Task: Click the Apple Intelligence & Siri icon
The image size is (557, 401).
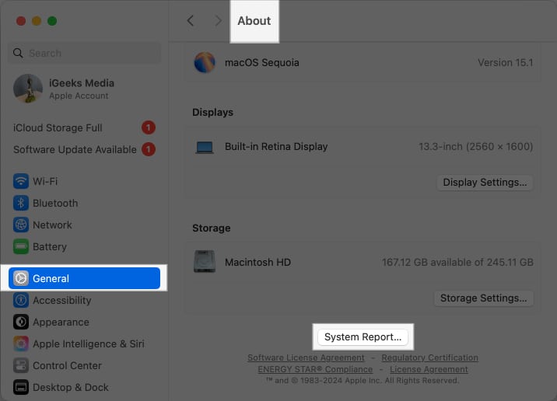Action: click(21, 343)
